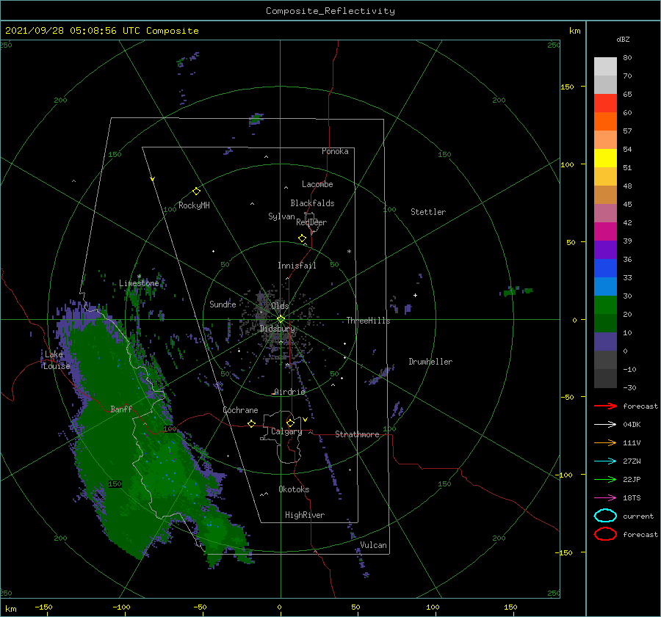The image size is (661, 617).
Task: Click the bright green 30-20 dBZ color band
Action: 605,305
